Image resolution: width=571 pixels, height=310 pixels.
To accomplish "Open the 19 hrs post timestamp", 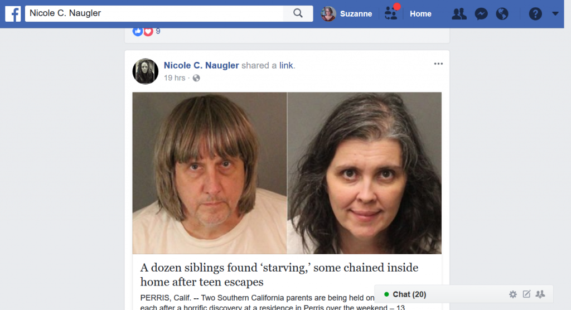I will pyautogui.click(x=175, y=78).
